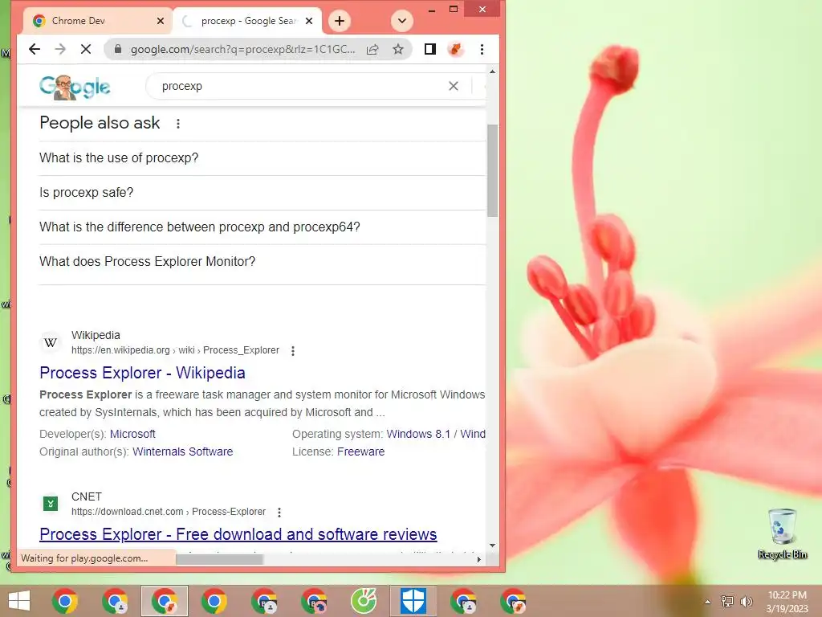The height and width of the screenshot is (617, 822).
Task: Open the Recycle Bin desktop icon
Action: coord(782,533)
